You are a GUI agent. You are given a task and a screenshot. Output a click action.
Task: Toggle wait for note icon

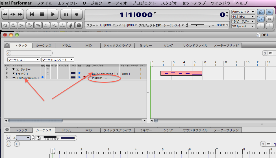71,25
